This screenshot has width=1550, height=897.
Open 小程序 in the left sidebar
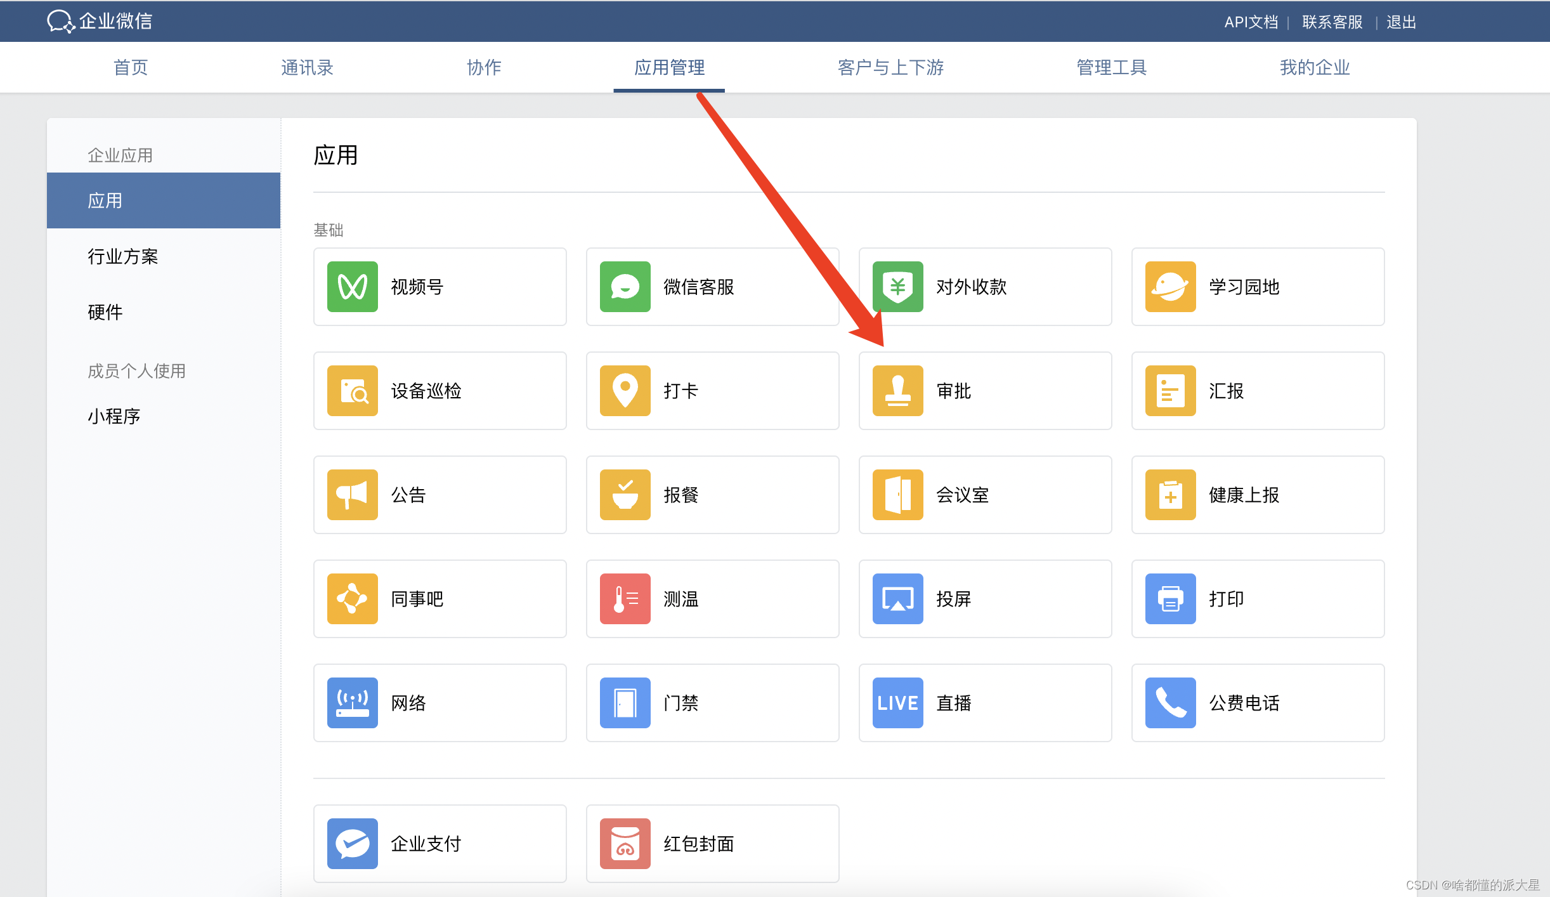click(114, 416)
